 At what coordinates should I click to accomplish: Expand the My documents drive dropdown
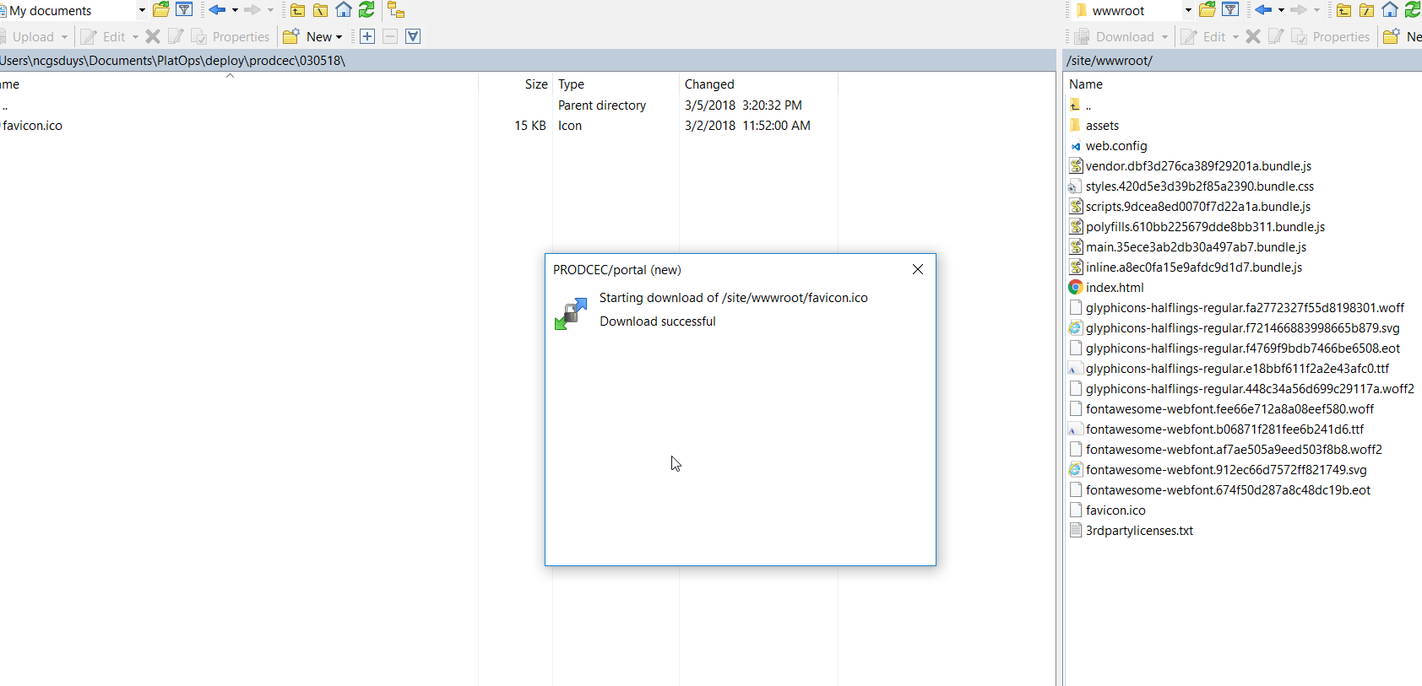pos(141,10)
